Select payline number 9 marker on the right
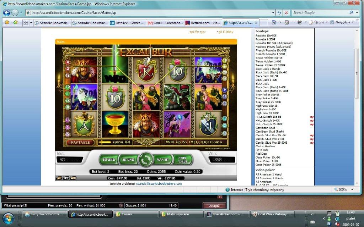The image size is (364, 227). (x=225, y=90)
